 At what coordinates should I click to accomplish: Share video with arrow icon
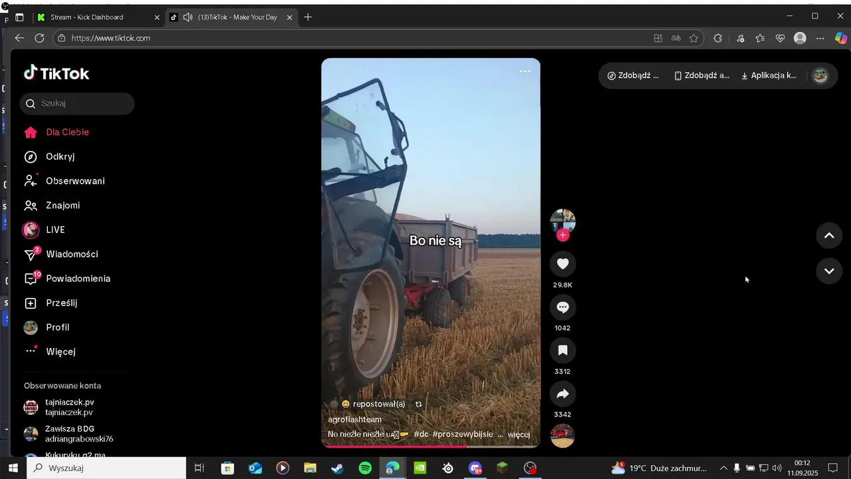point(562,394)
